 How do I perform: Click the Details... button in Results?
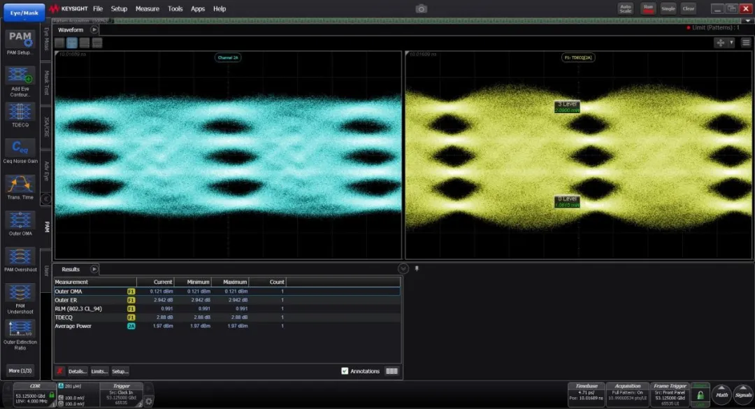pos(78,371)
